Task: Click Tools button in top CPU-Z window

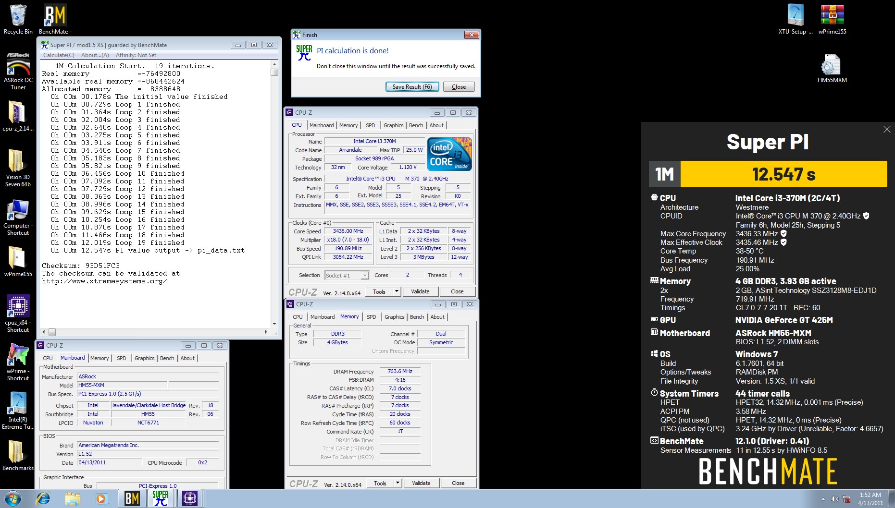Action: click(x=379, y=291)
